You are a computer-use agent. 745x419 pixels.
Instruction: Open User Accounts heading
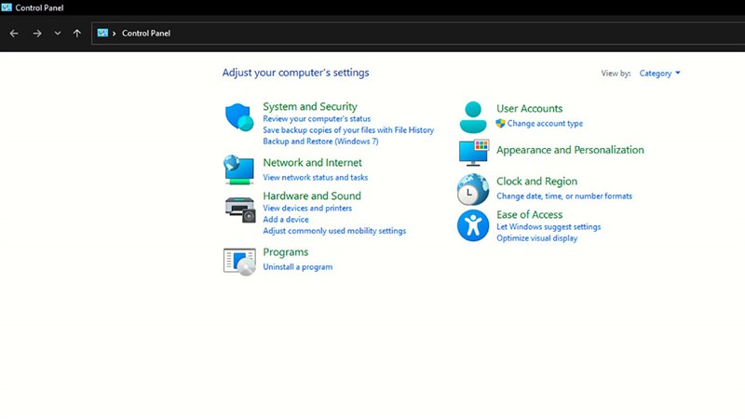tap(529, 108)
